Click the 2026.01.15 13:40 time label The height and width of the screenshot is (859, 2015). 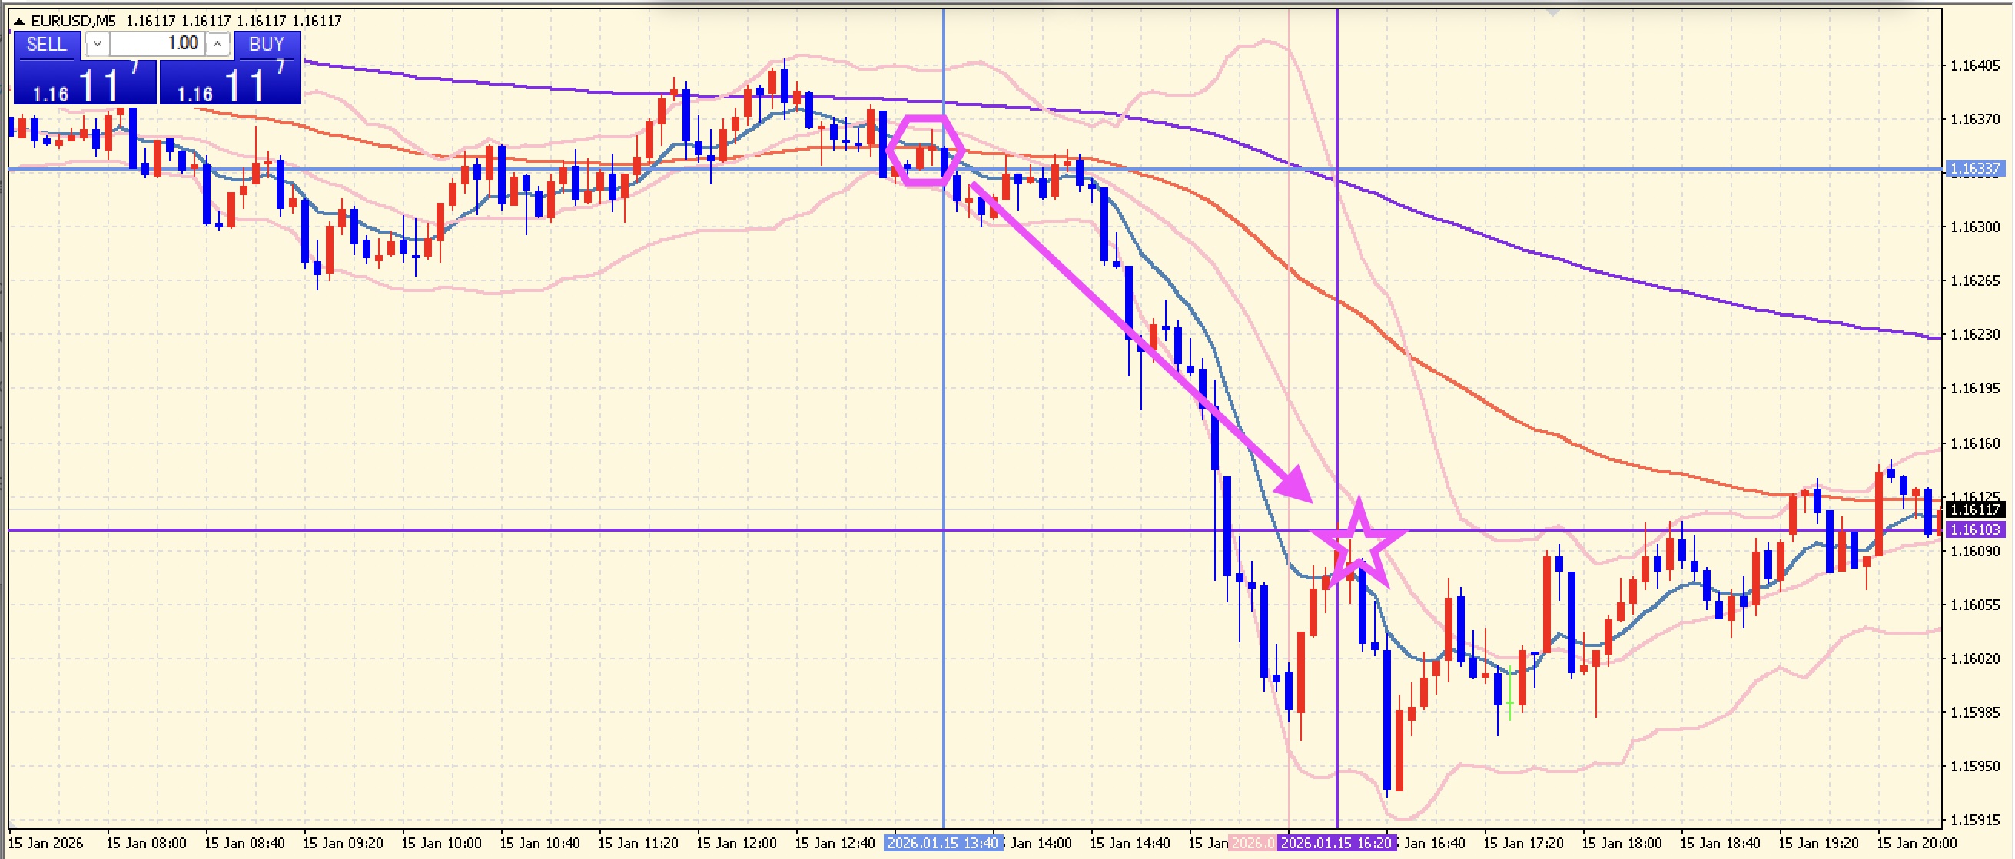[x=943, y=844]
